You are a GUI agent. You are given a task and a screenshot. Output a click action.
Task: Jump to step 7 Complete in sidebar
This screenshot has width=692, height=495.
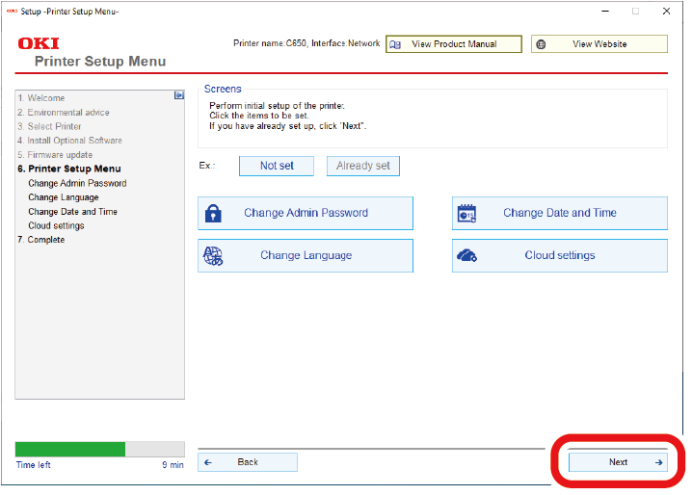[x=40, y=240]
